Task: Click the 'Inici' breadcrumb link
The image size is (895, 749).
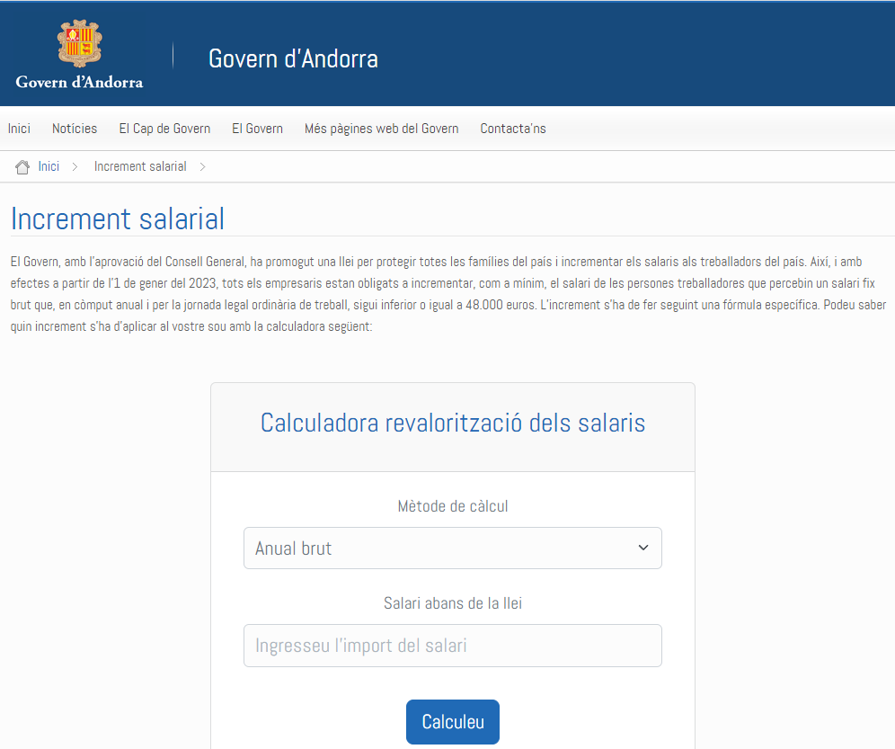Action: click(x=49, y=166)
